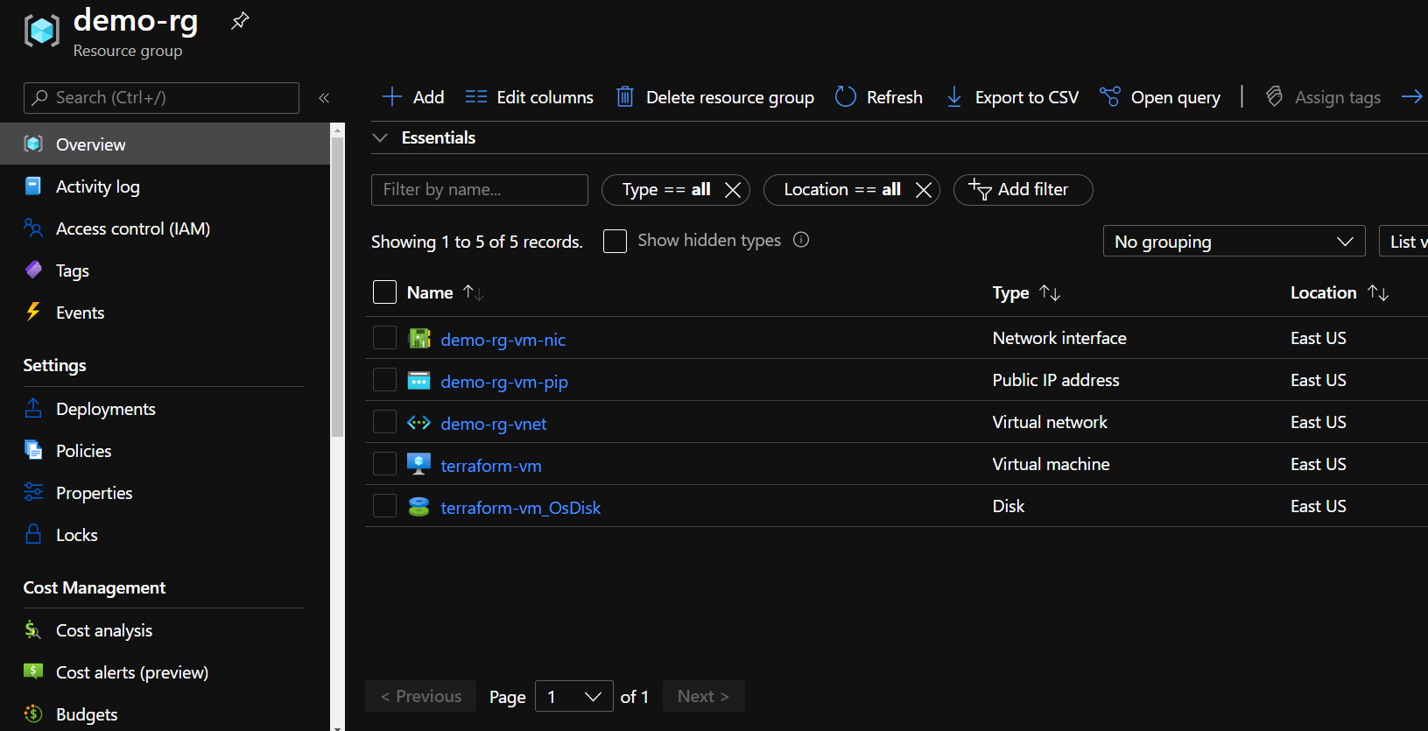Pin the demo-rg resource group

pyautogui.click(x=240, y=21)
